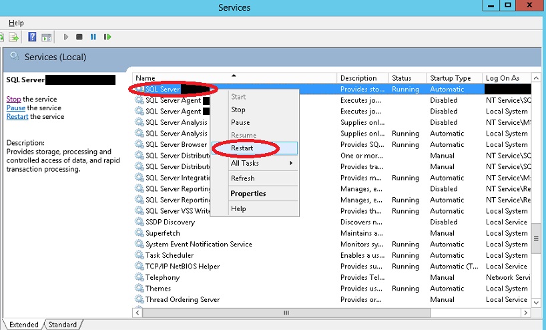Image resolution: width=546 pixels, height=330 pixels.
Task: Click the gear icon beside Superfetch
Action: (x=140, y=232)
